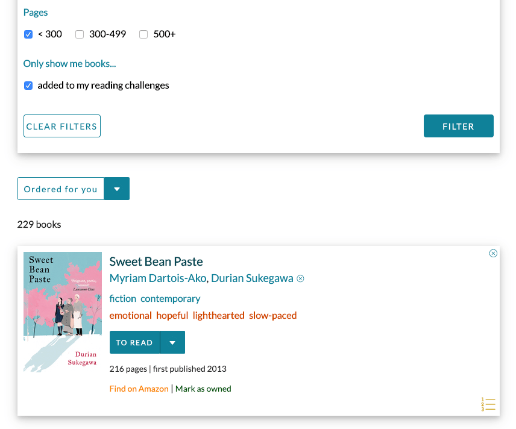This screenshot has width=516, height=429.
Task: Open the numbered list icon on book card
Action: [x=488, y=404]
